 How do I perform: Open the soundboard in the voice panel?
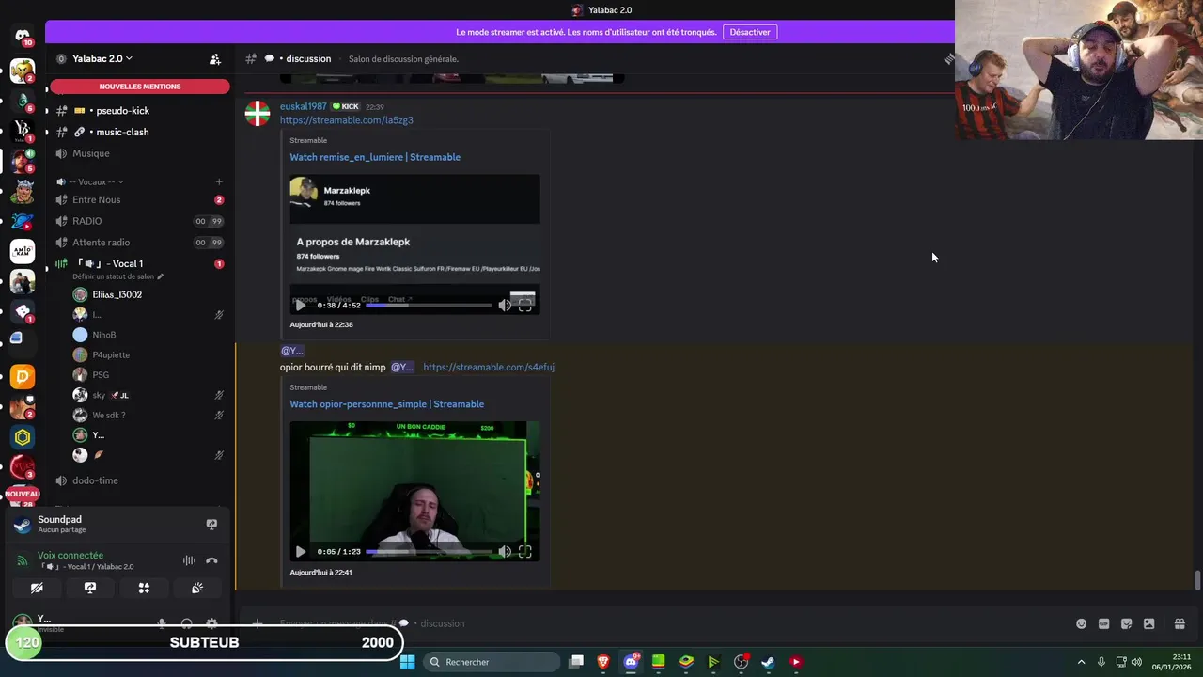coord(197,588)
